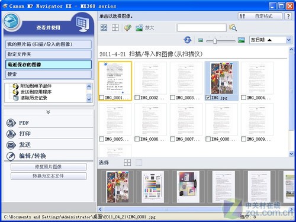Click the 放大 zoom in icon
Screen dimensions: 296x222
coord(139,28)
